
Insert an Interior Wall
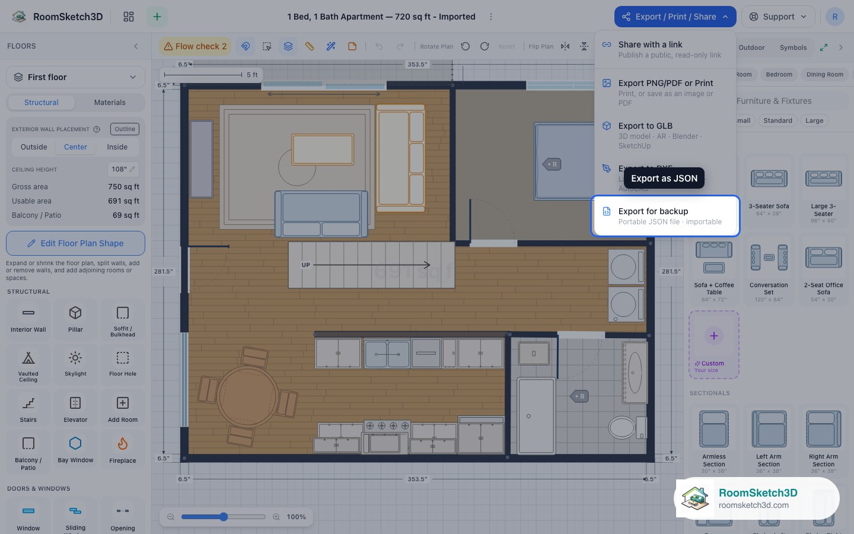(28, 319)
